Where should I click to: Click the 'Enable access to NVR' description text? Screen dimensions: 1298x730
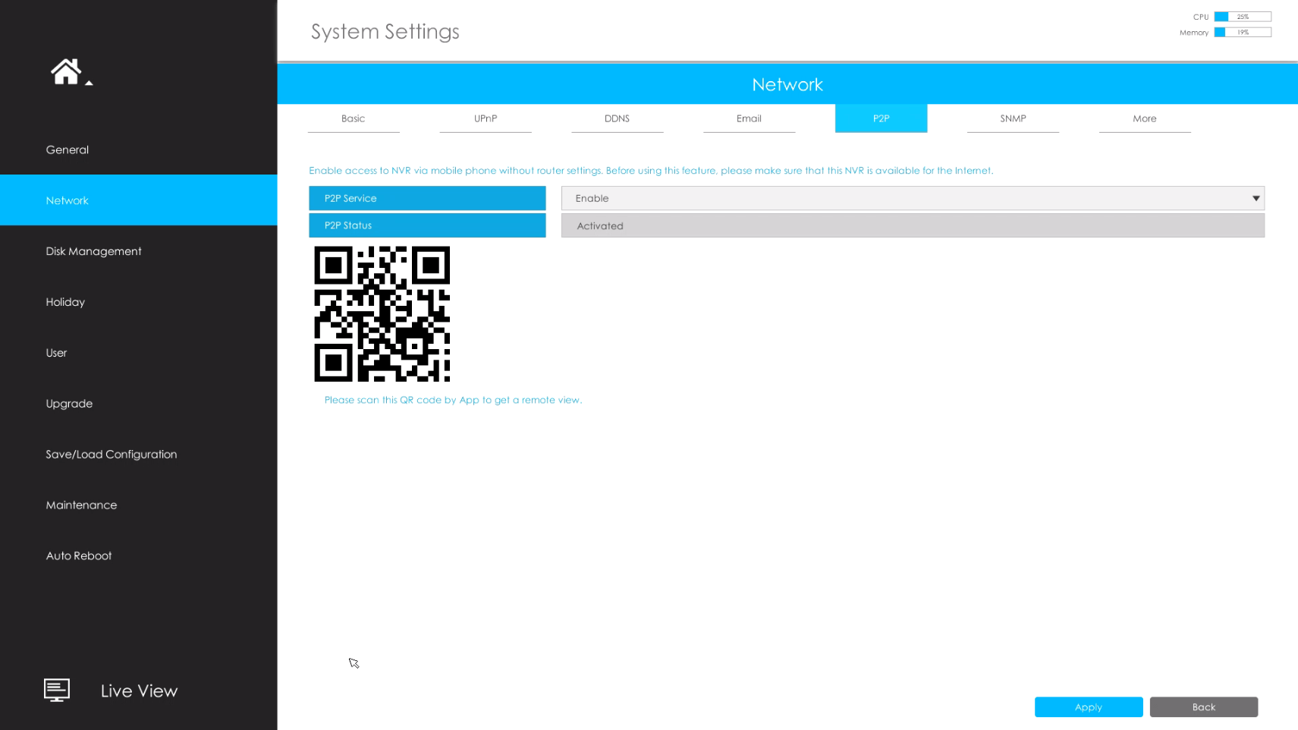click(x=651, y=171)
